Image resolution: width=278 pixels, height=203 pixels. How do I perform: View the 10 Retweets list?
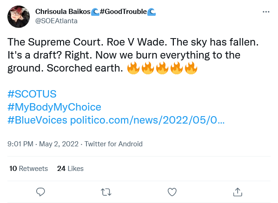pyautogui.click(x=28, y=169)
